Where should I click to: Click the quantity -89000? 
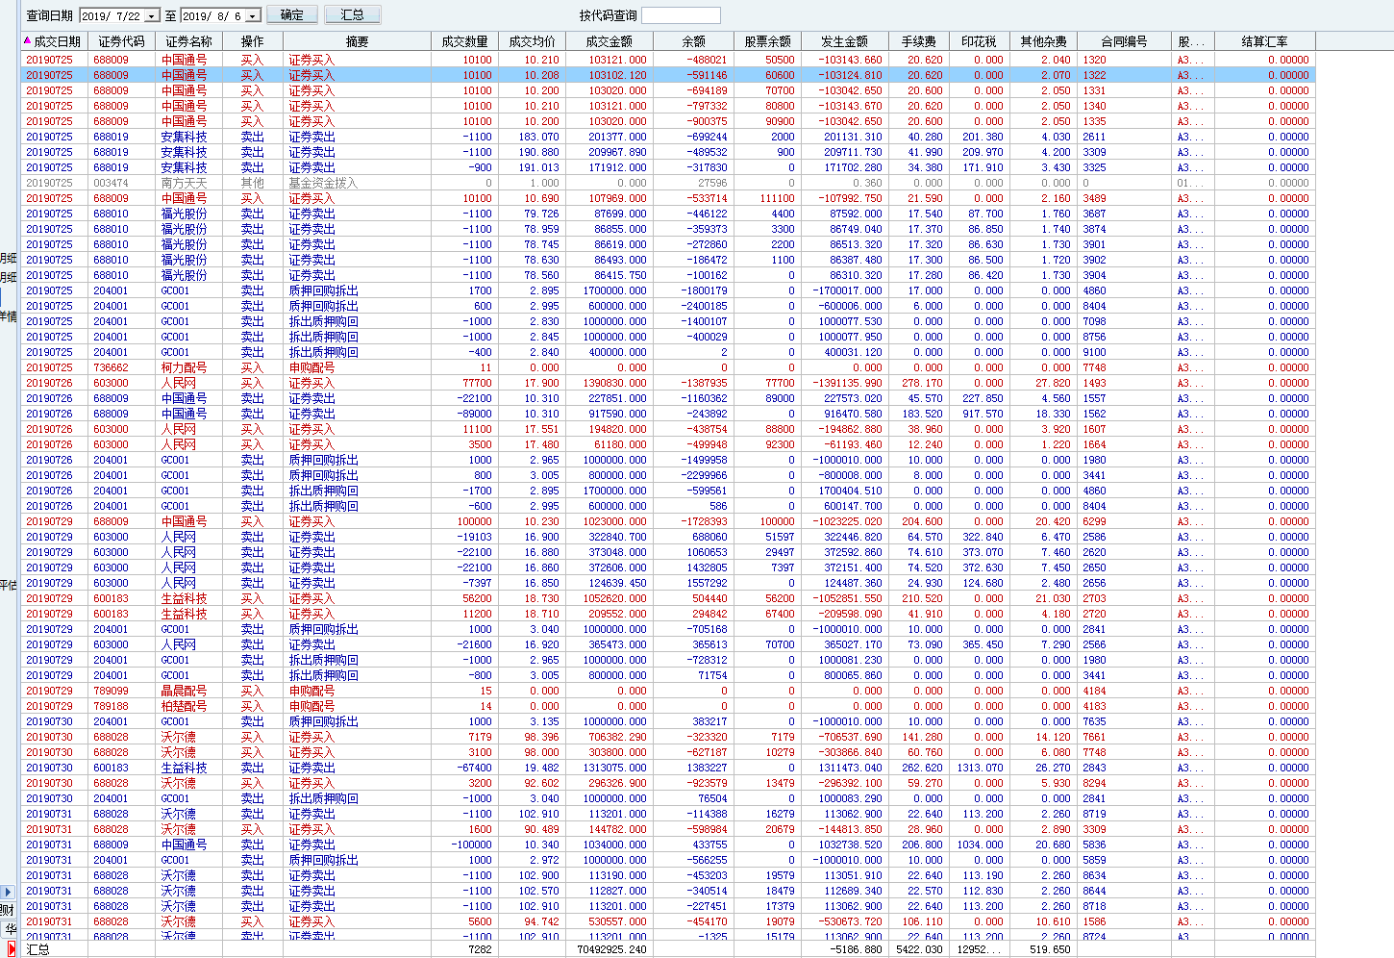[474, 414]
